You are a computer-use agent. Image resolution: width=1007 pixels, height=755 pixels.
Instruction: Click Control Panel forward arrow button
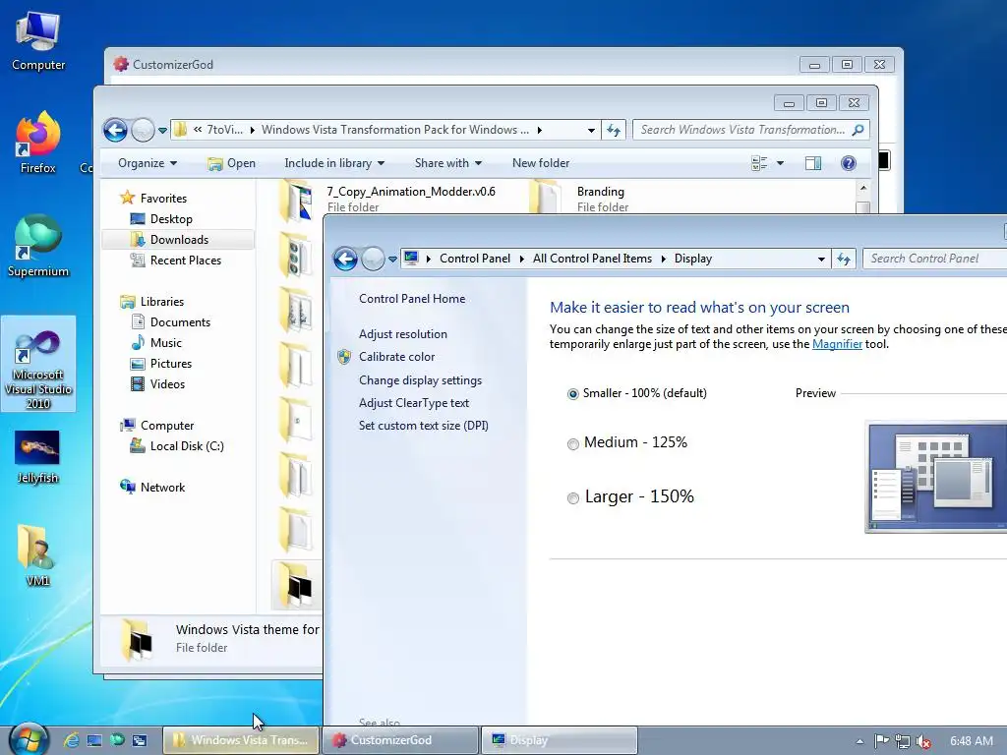click(x=373, y=259)
